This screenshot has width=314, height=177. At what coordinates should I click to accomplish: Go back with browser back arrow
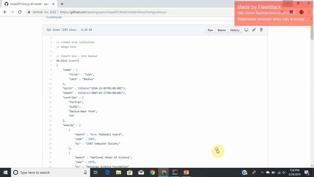point(5,12)
